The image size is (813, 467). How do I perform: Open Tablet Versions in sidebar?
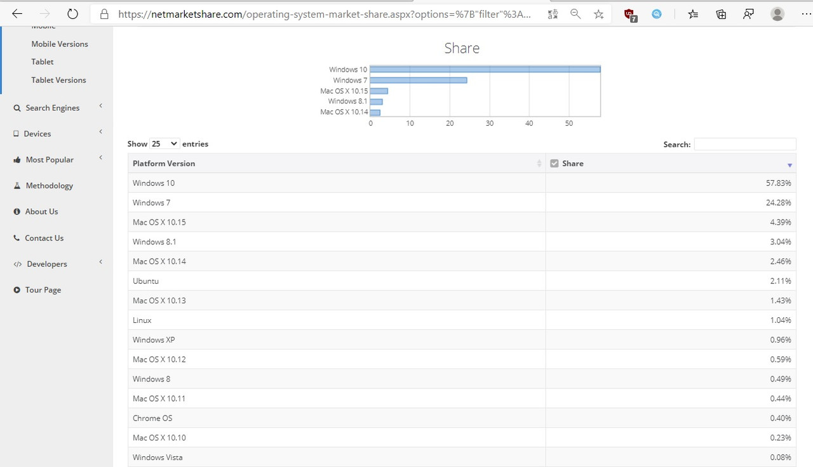point(58,80)
